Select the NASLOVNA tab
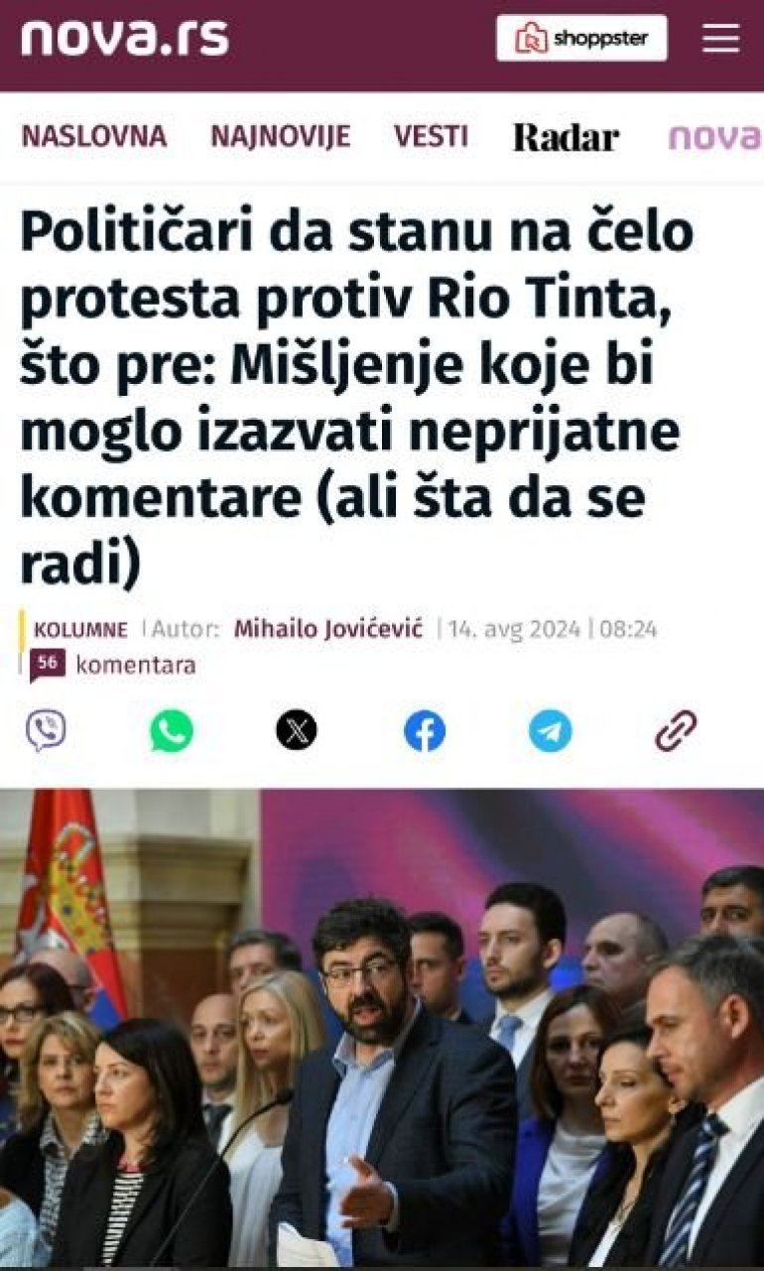 [94, 137]
